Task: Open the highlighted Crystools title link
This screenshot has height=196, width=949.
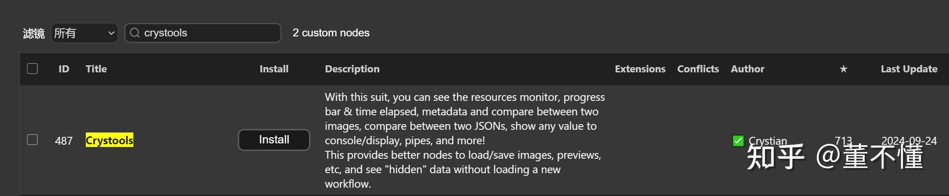Action: (x=109, y=140)
